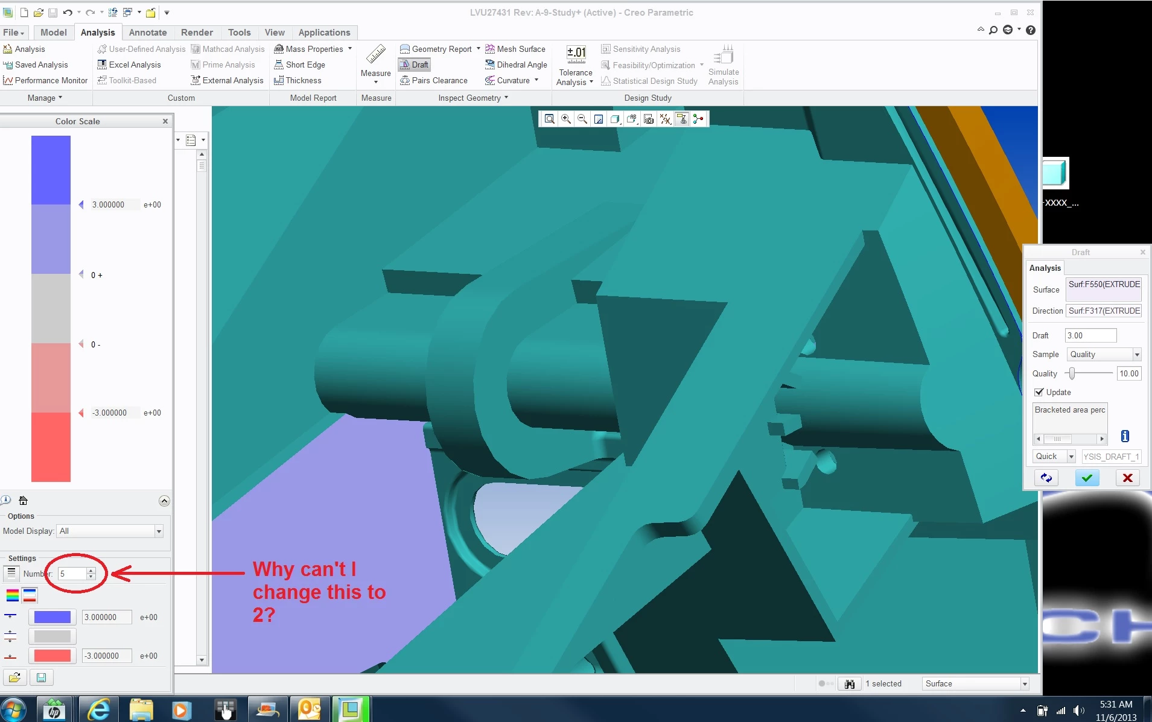Click the open color scale file icon
The image size is (1152, 722).
(15, 677)
